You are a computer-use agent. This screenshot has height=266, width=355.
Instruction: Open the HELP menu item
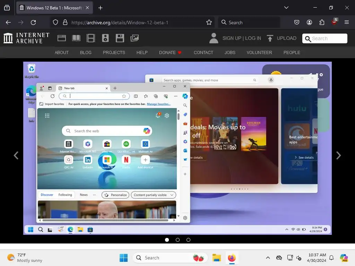coord(142,53)
